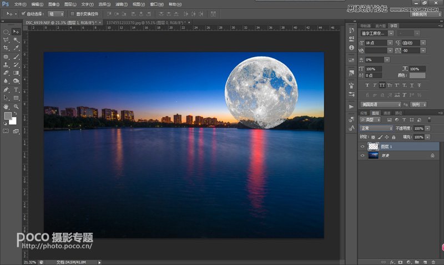Click the background color swatch
Image resolution: width=444 pixels, height=265 pixels.
pos(13,121)
